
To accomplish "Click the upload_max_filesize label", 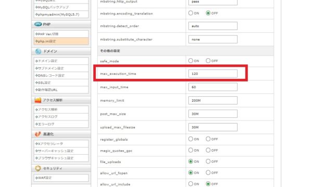I will pos(118,127).
